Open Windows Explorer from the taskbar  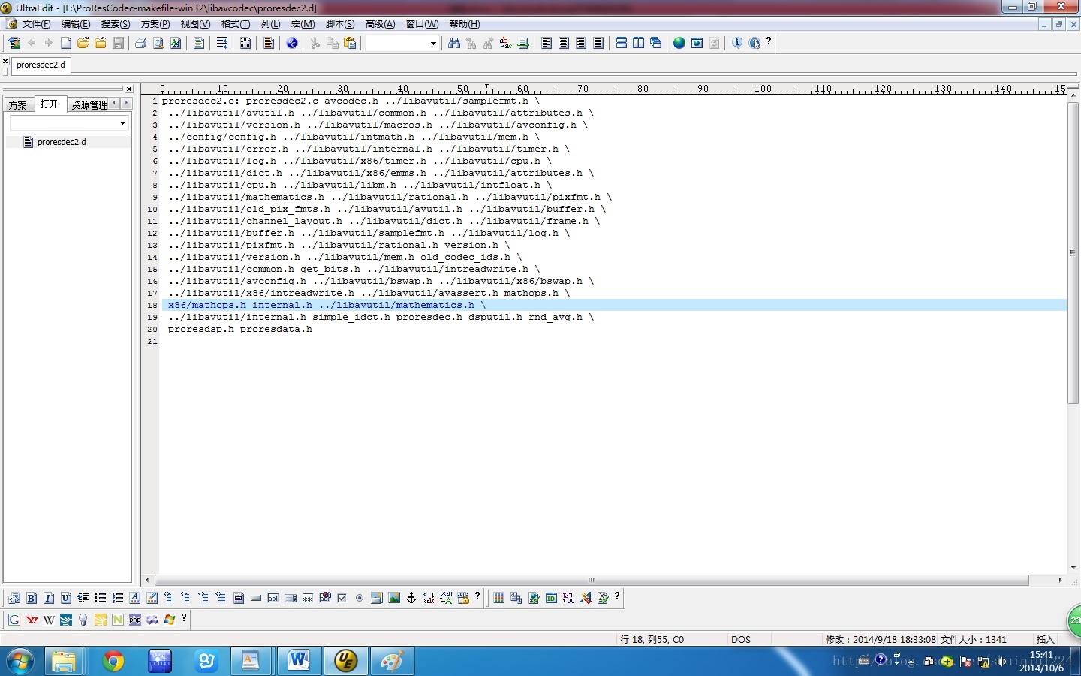[x=65, y=662]
